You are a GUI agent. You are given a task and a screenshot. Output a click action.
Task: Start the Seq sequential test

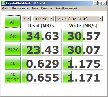[x=13, y=35]
